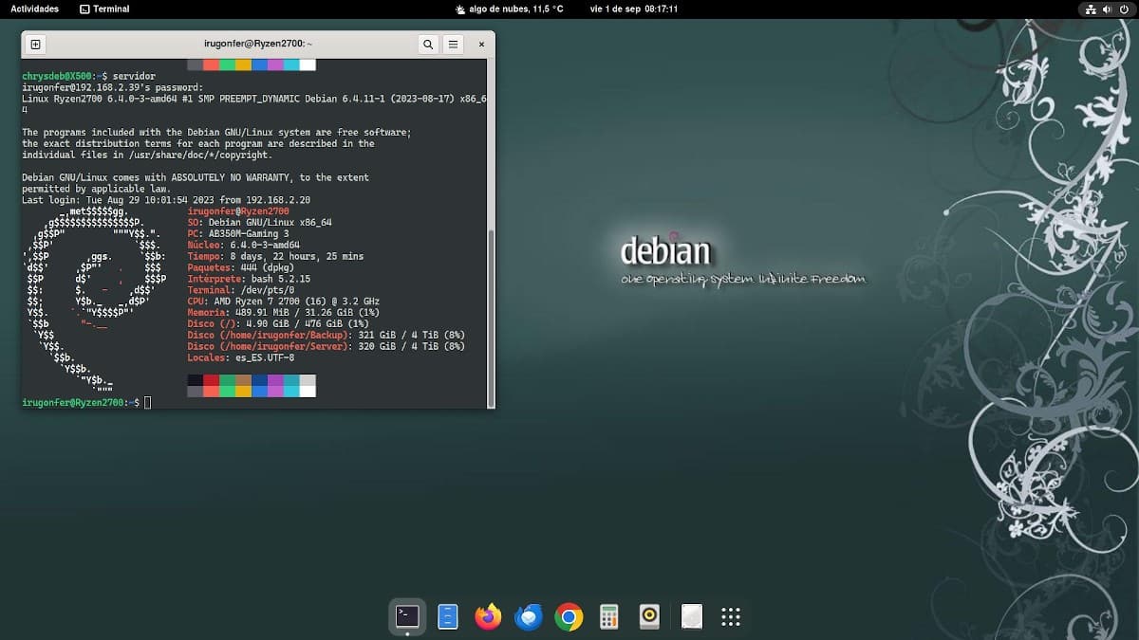Click the wired network status icon
The image size is (1139, 640).
click(1092, 9)
